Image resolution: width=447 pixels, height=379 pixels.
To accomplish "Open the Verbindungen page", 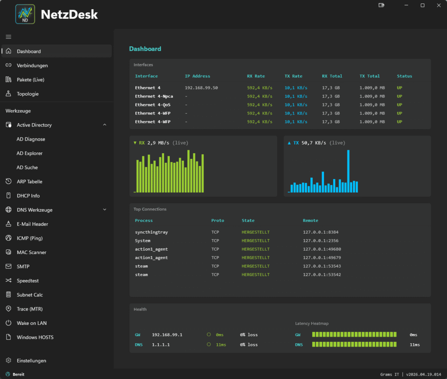I will (32, 65).
